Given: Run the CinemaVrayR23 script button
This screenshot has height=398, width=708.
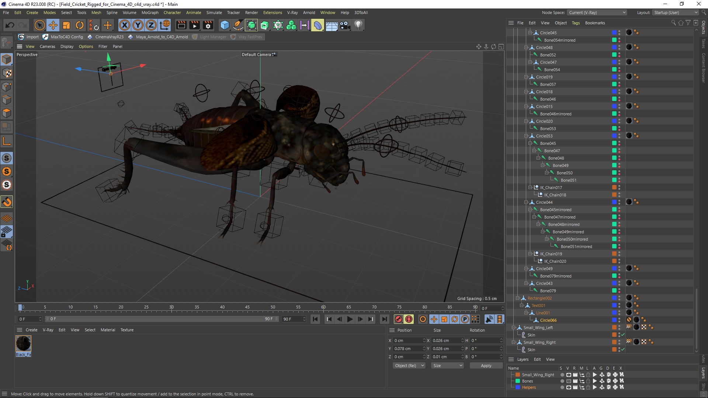Looking at the screenshot, I should (105, 37).
